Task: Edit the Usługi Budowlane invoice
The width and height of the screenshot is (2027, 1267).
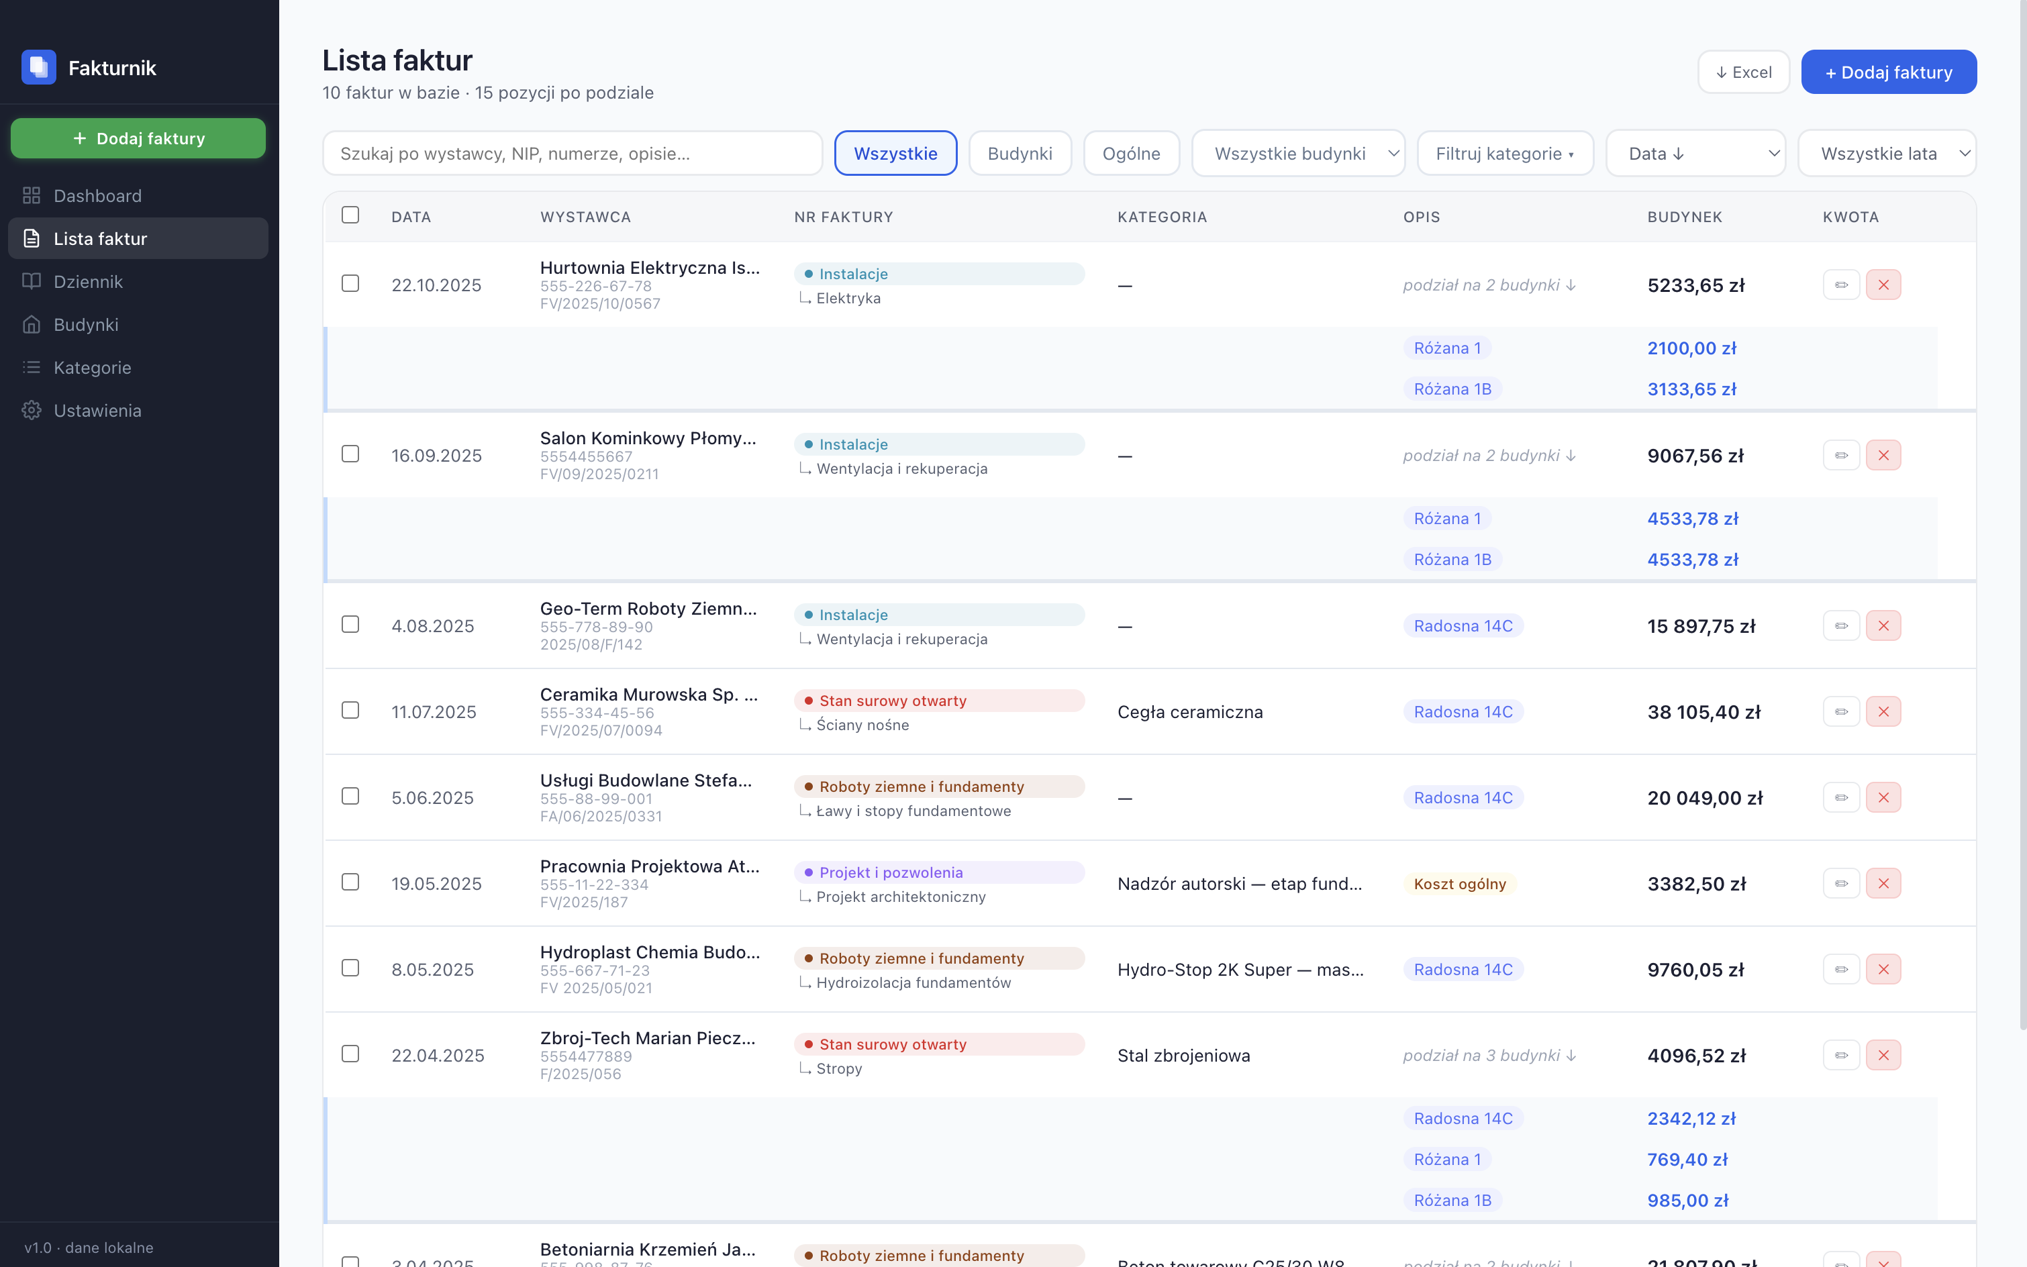Action: coord(1841,798)
